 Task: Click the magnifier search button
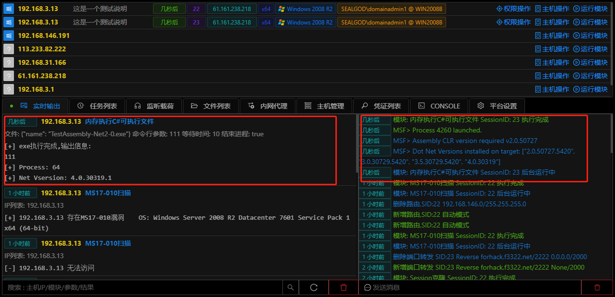pyautogui.click(x=291, y=287)
